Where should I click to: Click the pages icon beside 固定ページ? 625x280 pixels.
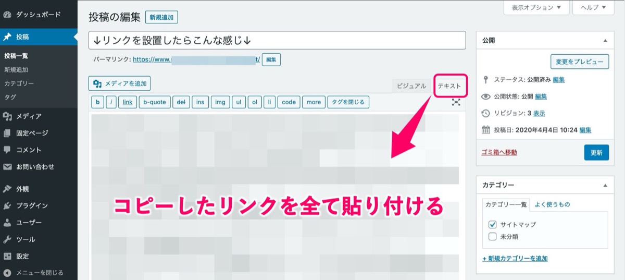(x=7, y=133)
